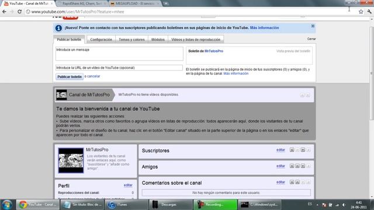374x210 pixels.
Task: Focus the YouTube video URL field
Action: [x=119, y=68]
